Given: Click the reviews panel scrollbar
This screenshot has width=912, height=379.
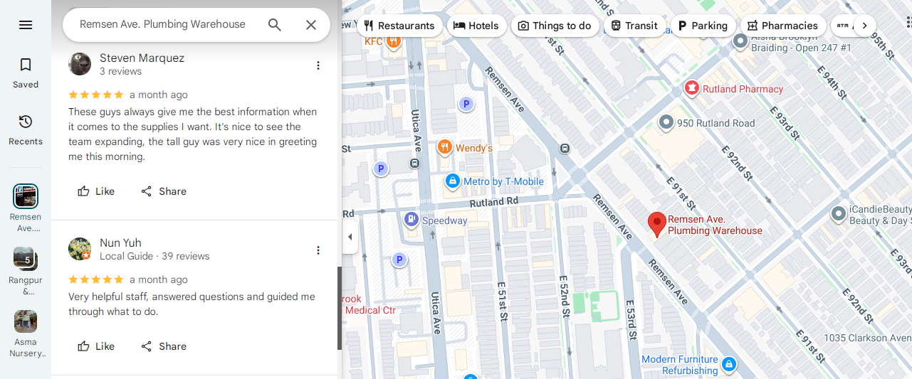Looking at the screenshot, I should tap(340, 307).
